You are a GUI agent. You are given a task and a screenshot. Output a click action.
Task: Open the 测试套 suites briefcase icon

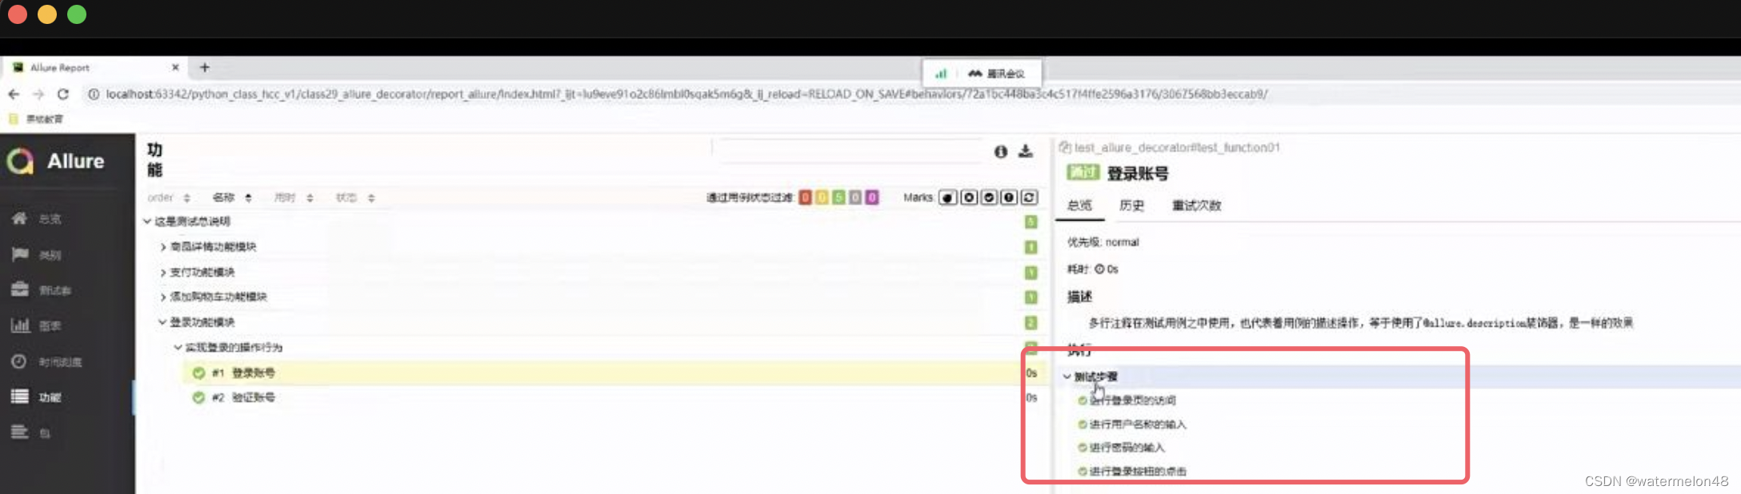point(19,289)
